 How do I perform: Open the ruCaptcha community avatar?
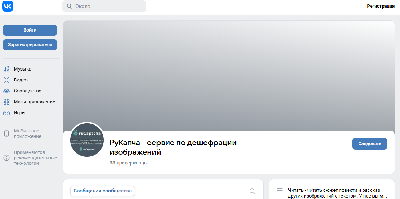[x=87, y=140]
